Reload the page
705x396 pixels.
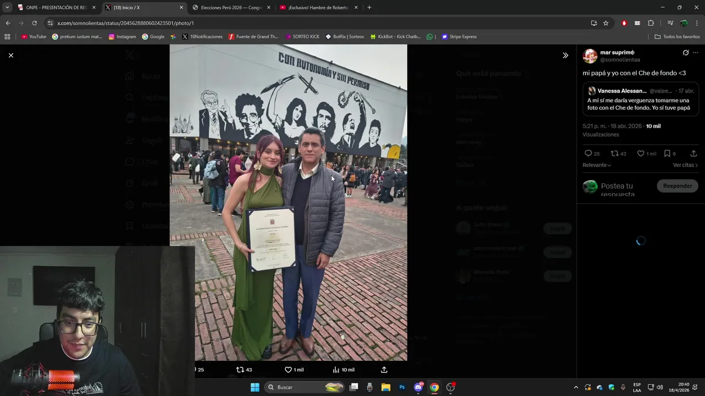(34, 23)
